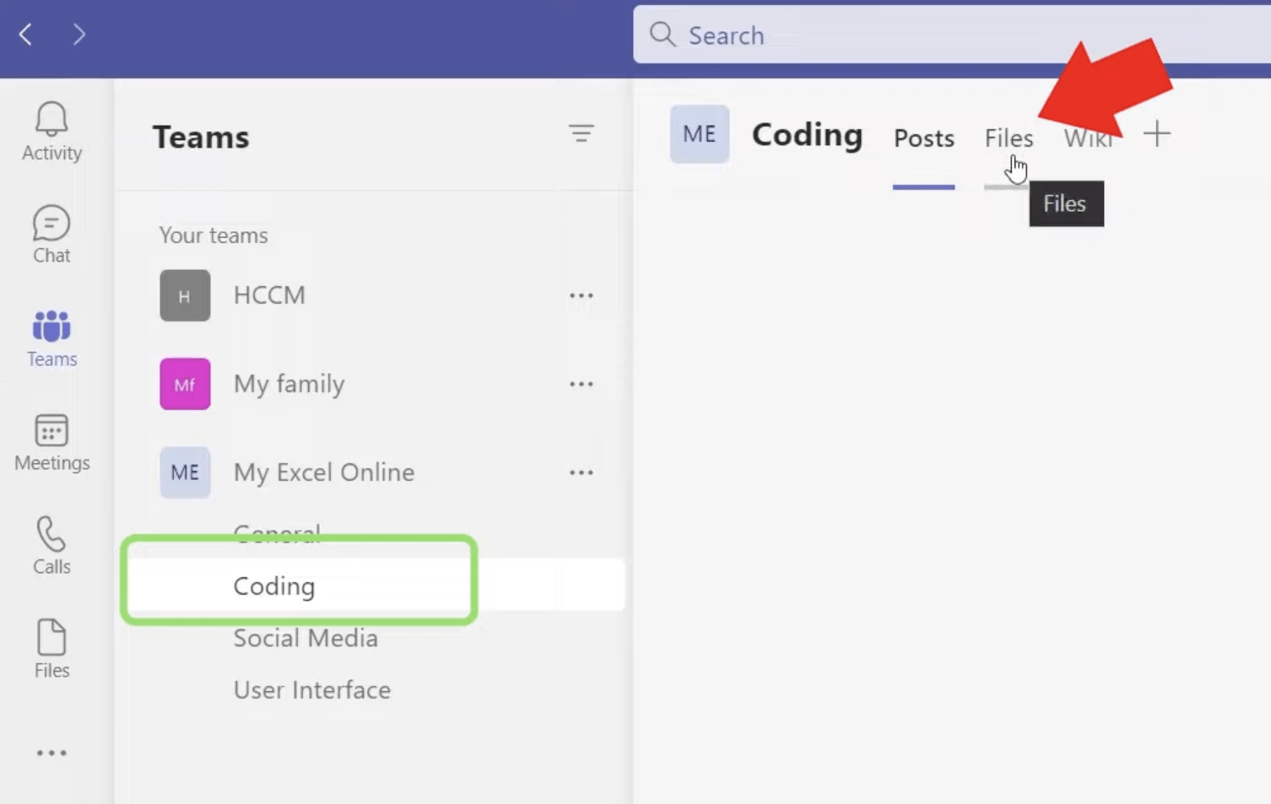
Task: Add a tab with the plus icon
Action: point(1157,133)
